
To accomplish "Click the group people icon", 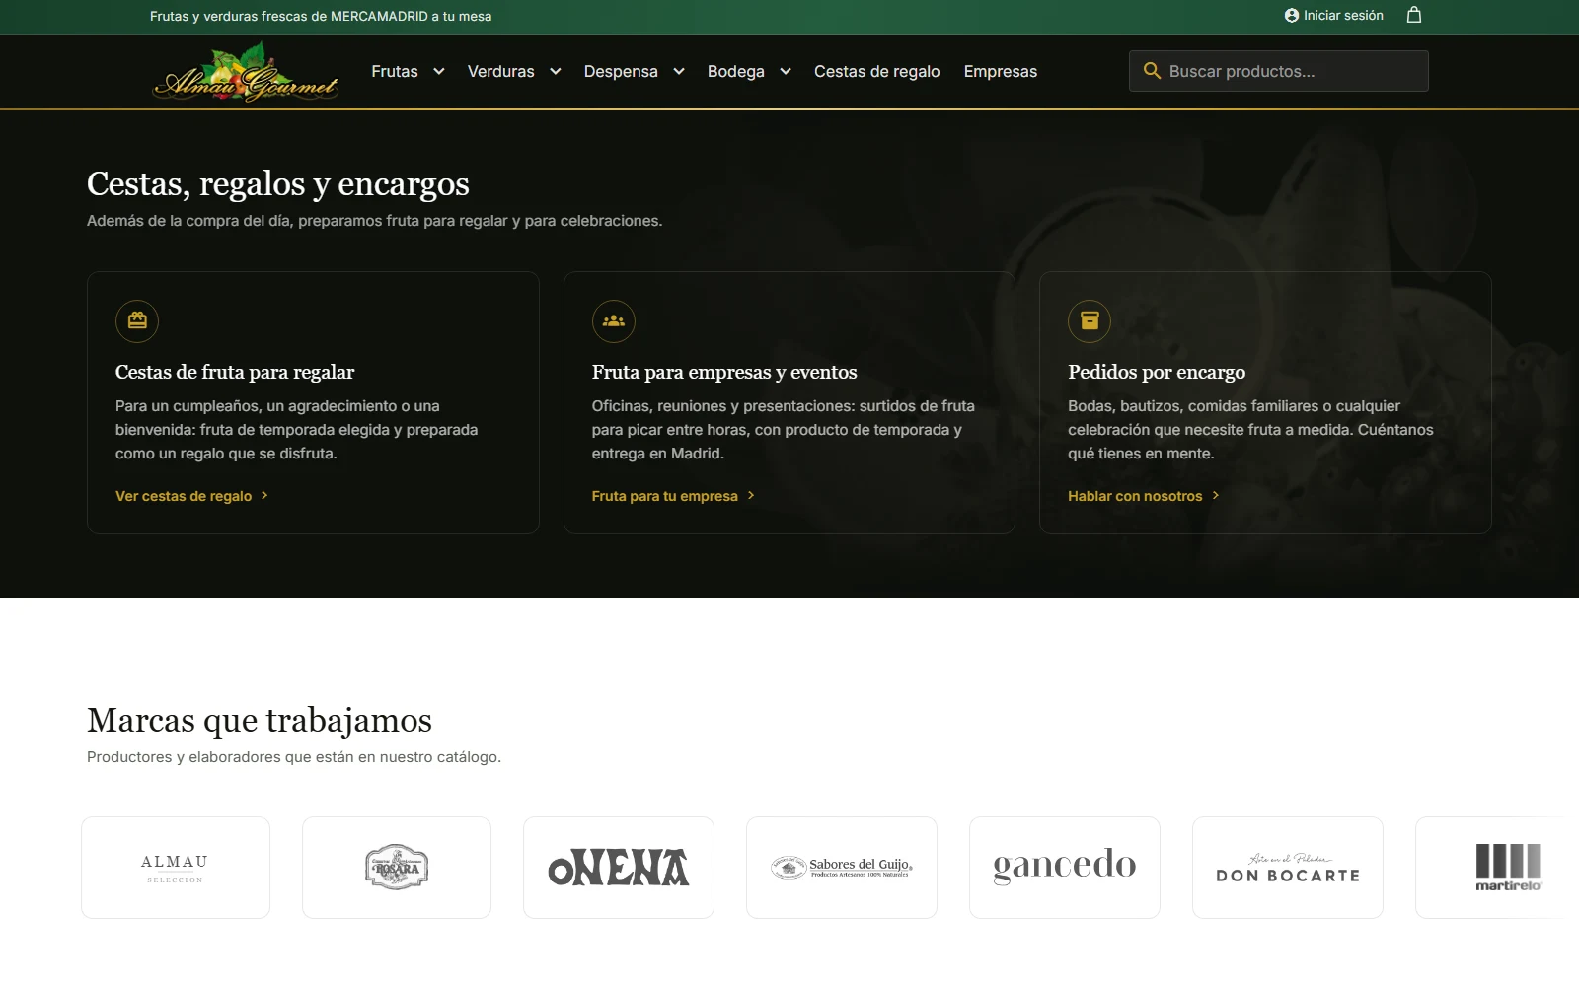I will click(x=614, y=320).
